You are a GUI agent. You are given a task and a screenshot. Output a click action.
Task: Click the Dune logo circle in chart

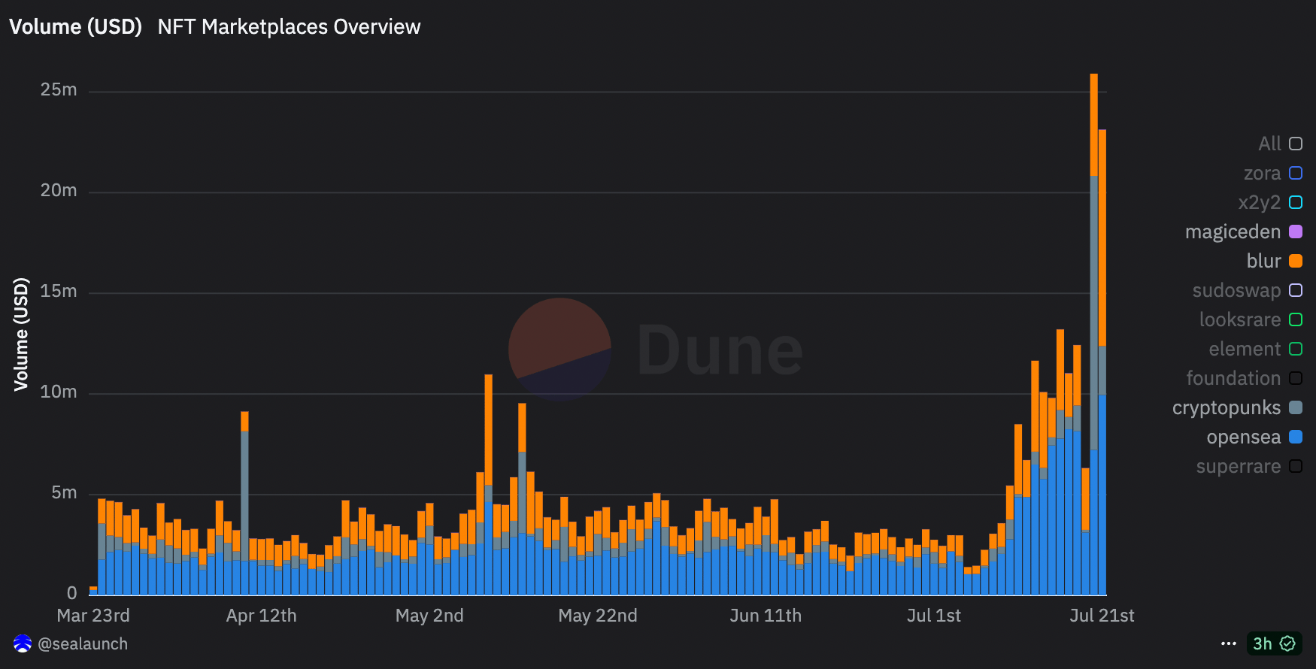(559, 349)
